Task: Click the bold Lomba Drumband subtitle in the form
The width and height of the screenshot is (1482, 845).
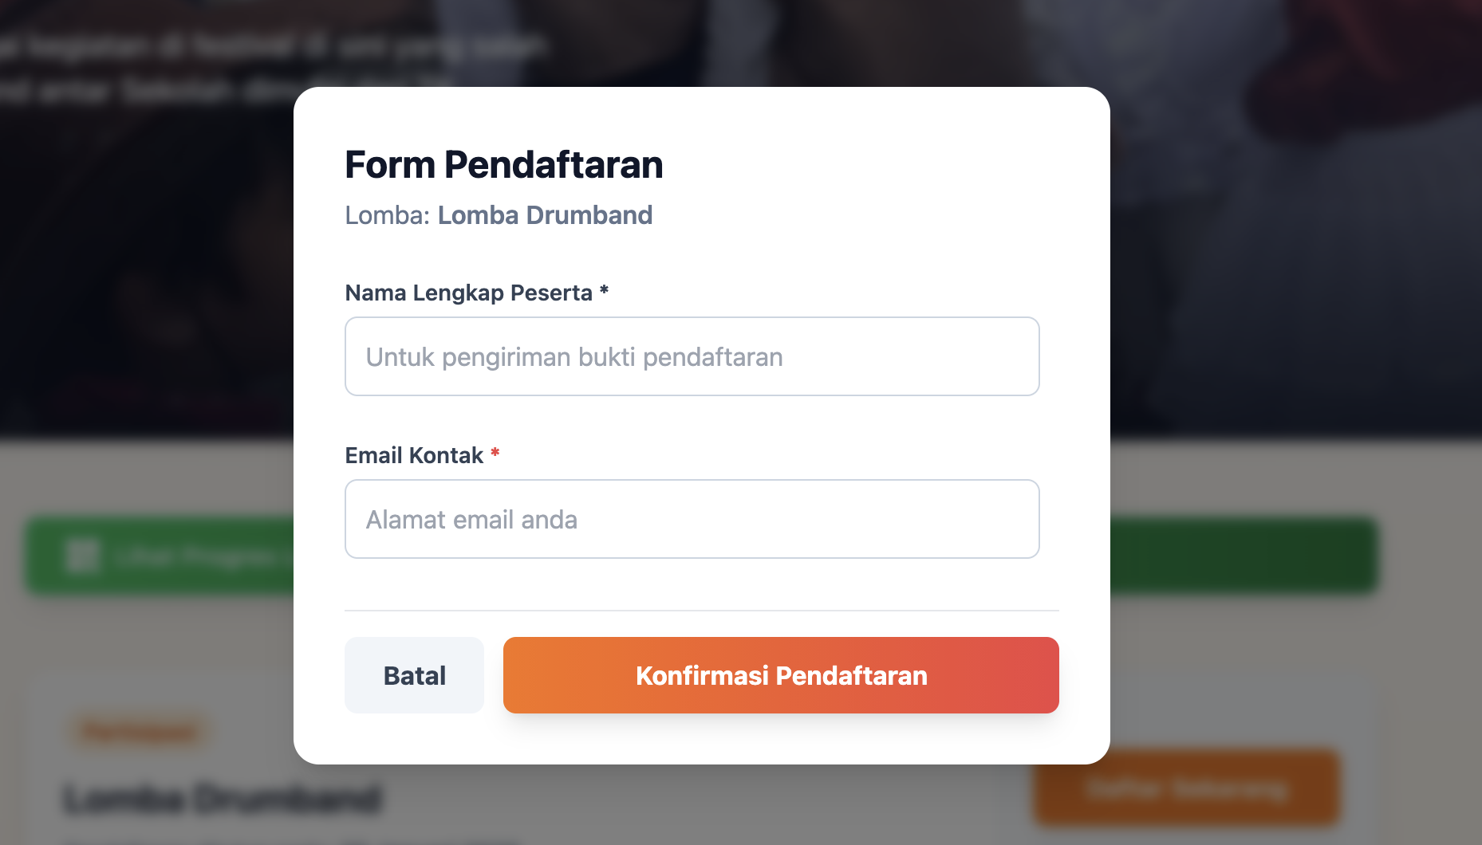Action: 545,215
